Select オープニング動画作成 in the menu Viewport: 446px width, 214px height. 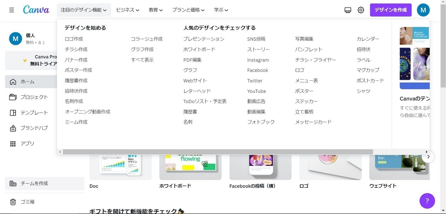pos(88,112)
